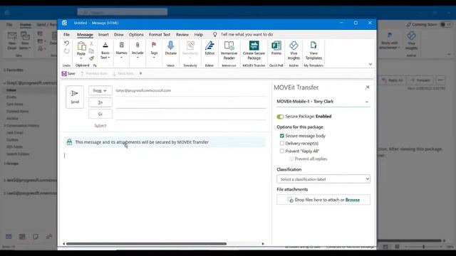
Task: Click the lightbulb Tell me icon
Action: click(214, 34)
